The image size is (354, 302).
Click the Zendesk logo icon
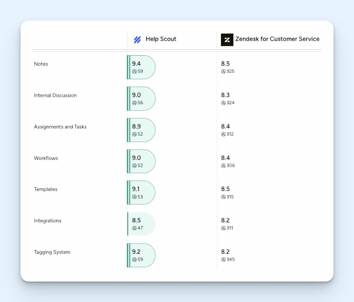[227, 40]
